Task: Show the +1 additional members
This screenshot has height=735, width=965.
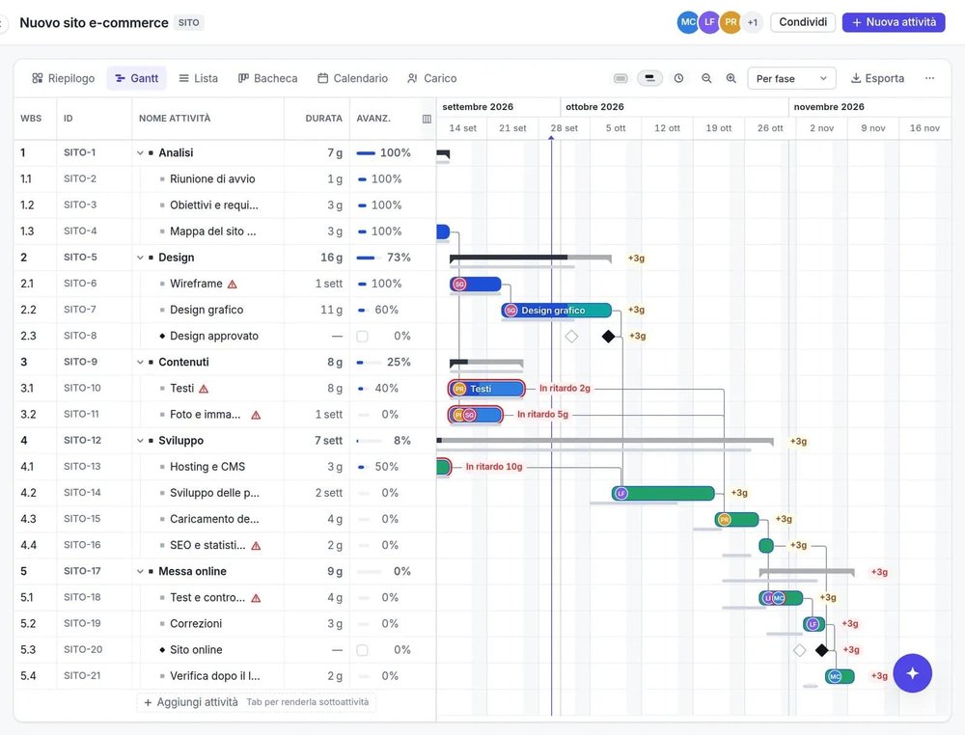Action: pyautogui.click(x=752, y=22)
